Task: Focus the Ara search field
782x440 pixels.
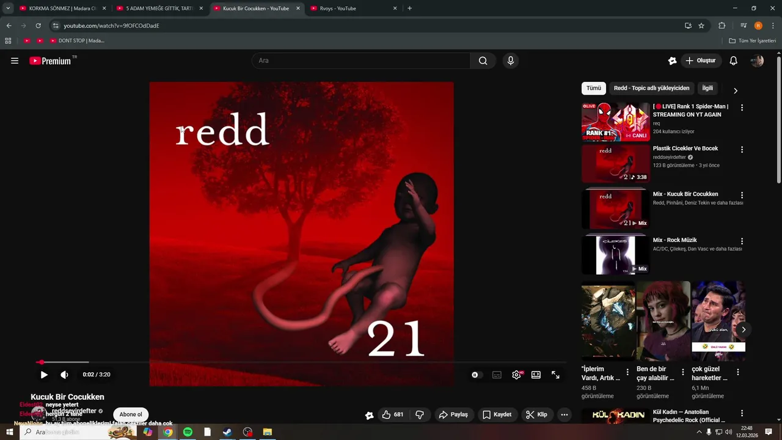Action: click(x=361, y=61)
